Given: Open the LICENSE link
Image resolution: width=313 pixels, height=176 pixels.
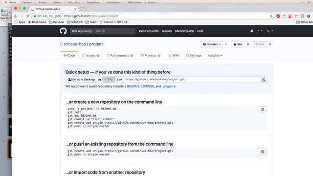Looking at the screenshot, I should click(148, 86).
